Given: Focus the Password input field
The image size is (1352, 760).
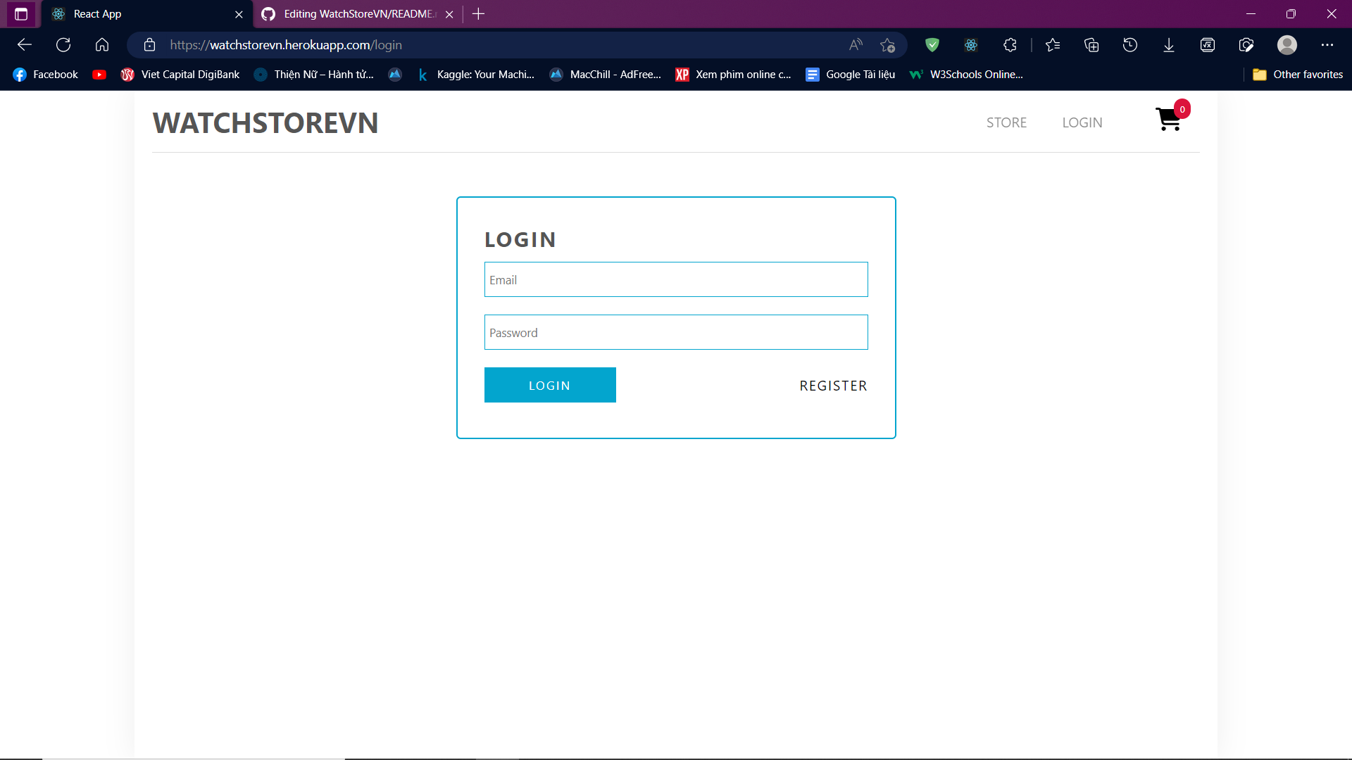Looking at the screenshot, I should coord(676,333).
